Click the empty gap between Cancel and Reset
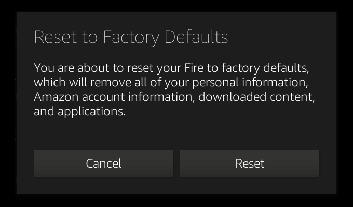The height and width of the screenshot is (207, 353). pos(177,164)
